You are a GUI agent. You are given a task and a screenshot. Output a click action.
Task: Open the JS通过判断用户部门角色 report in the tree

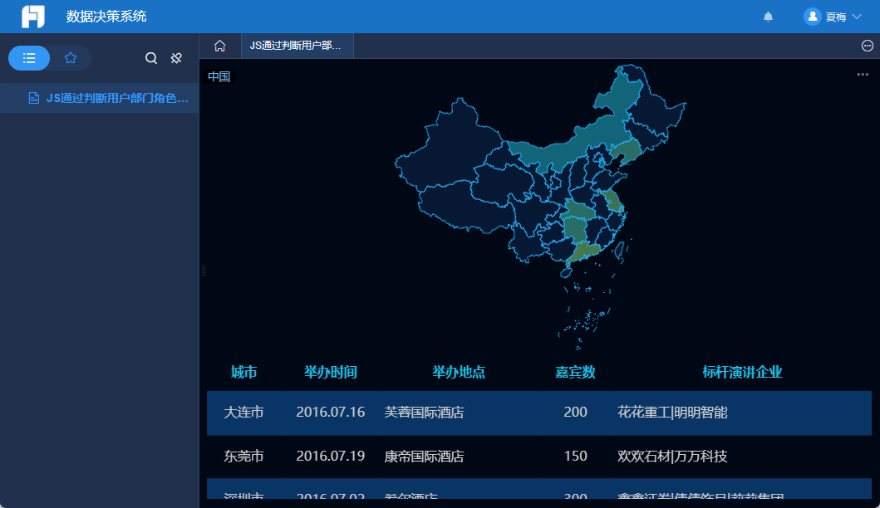pos(100,98)
